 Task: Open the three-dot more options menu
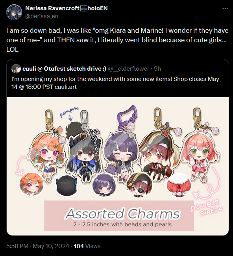pyautogui.click(x=225, y=8)
